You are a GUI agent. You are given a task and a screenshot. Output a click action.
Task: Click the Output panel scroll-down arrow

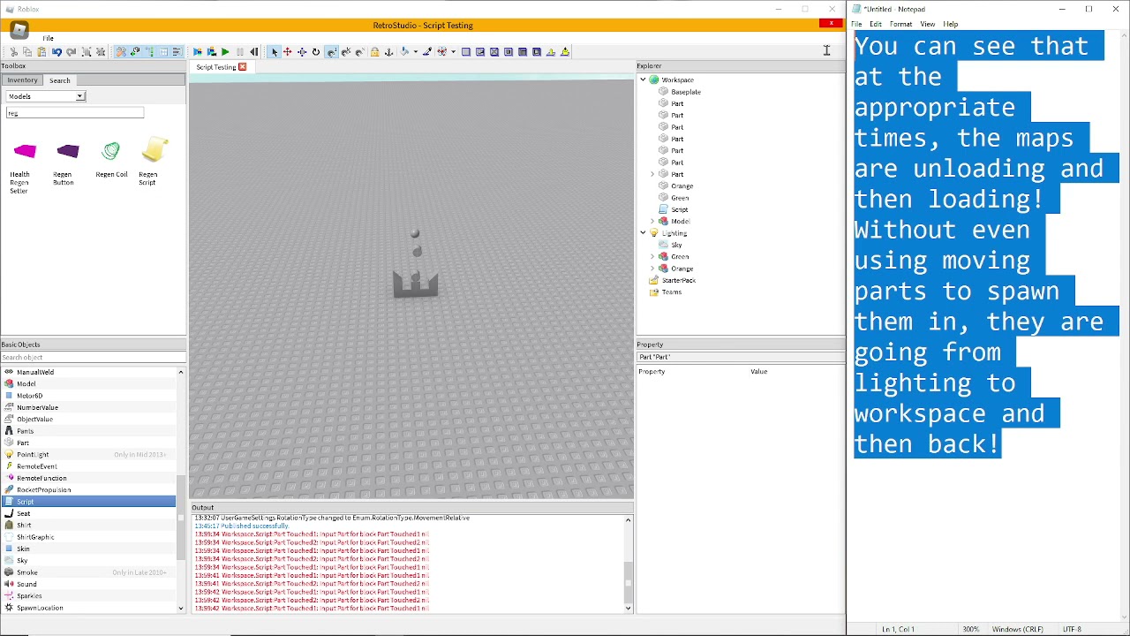[628, 608]
